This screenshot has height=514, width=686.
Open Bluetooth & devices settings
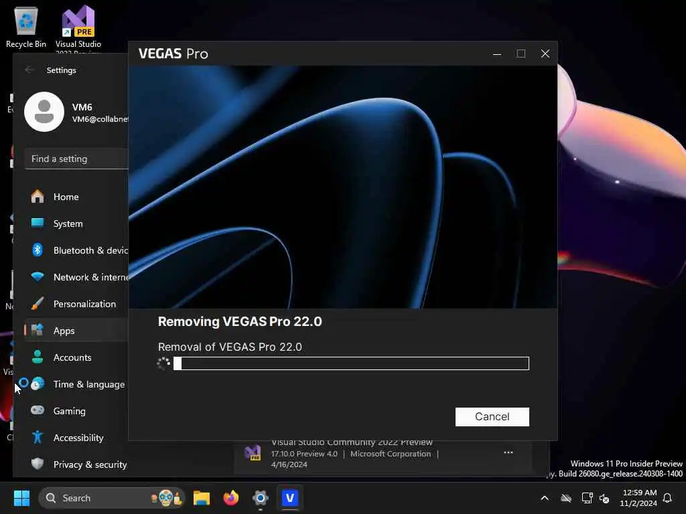(76, 250)
